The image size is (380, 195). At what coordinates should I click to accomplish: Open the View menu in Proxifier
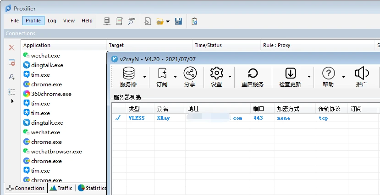[69, 21]
